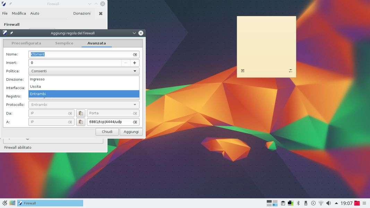Open the Bluetooth tray icon
The height and width of the screenshot is (208, 370).
point(298,203)
